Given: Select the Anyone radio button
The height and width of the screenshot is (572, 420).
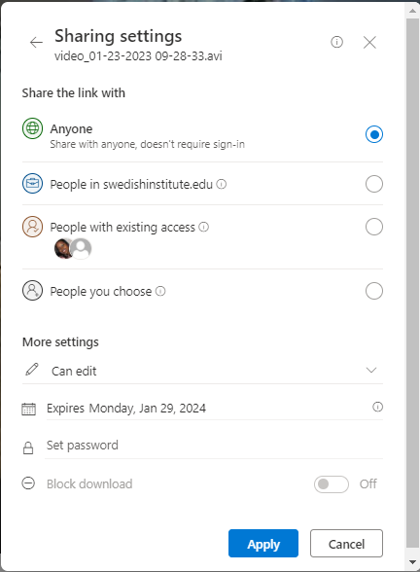Looking at the screenshot, I should coord(374,134).
